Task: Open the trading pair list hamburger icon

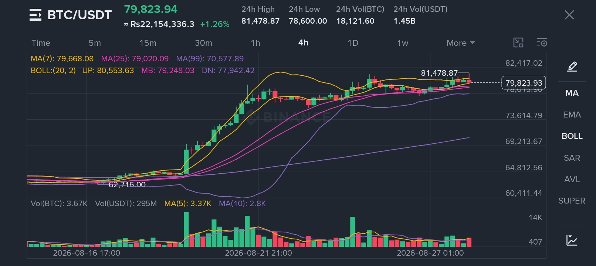Action: coord(35,15)
